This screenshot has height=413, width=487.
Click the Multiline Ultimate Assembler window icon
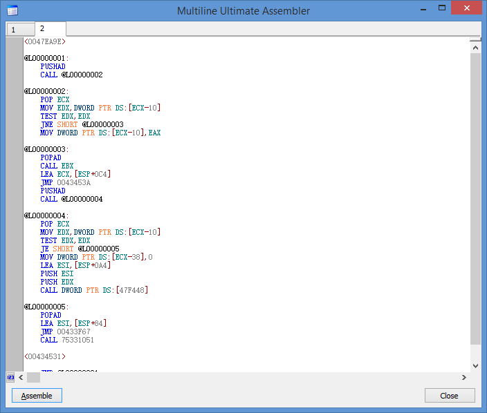[12, 10]
